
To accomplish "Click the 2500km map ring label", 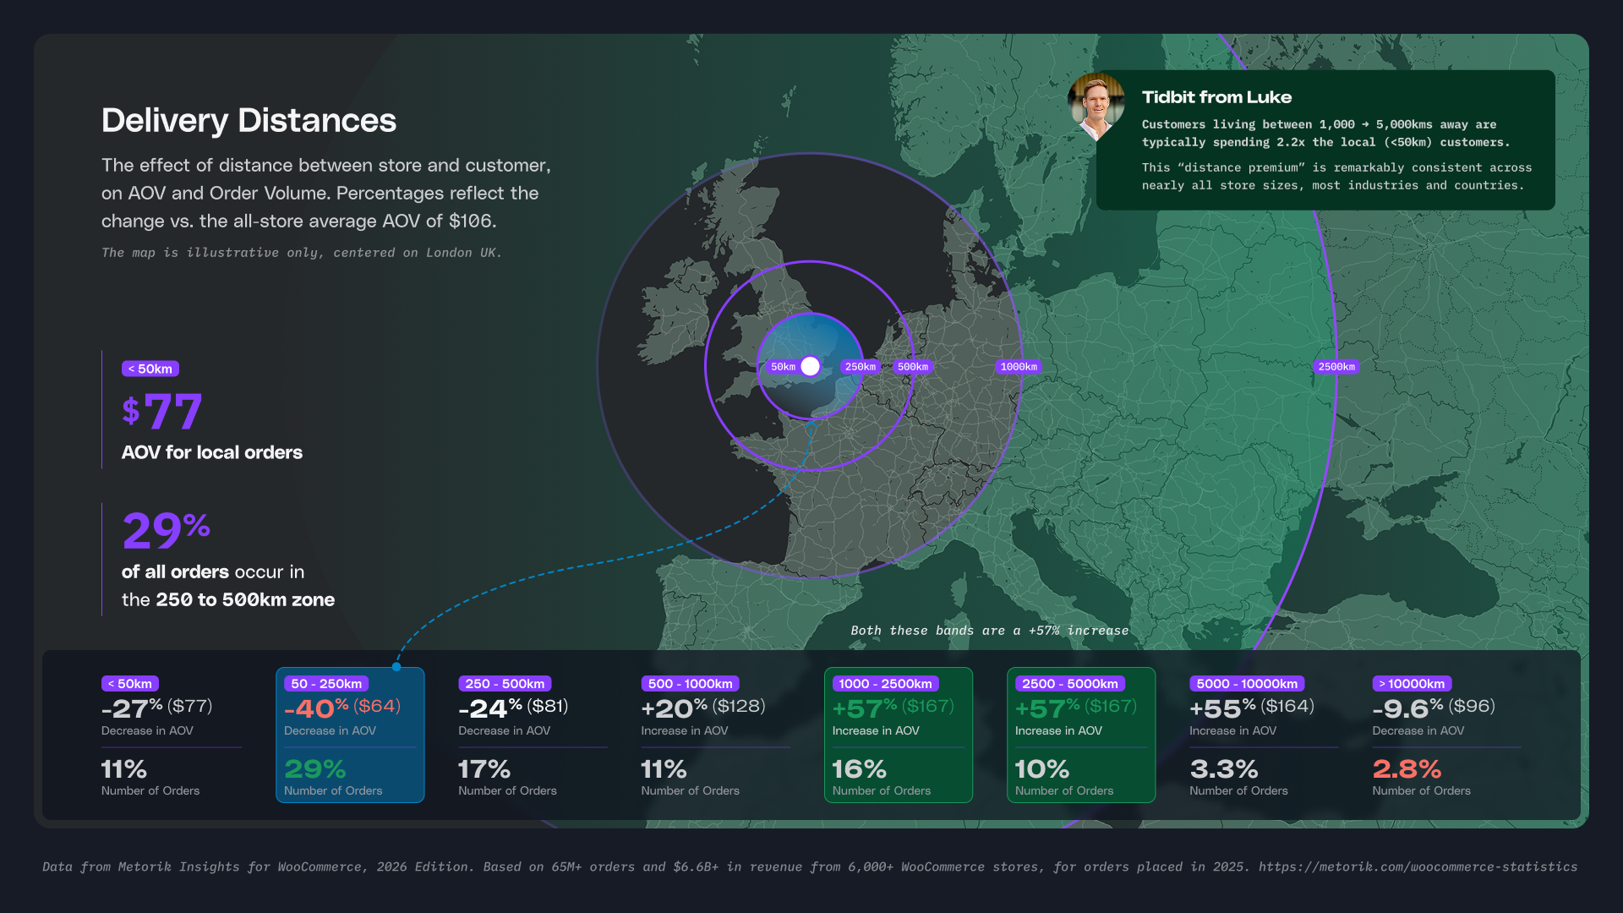I will (1336, 367).
